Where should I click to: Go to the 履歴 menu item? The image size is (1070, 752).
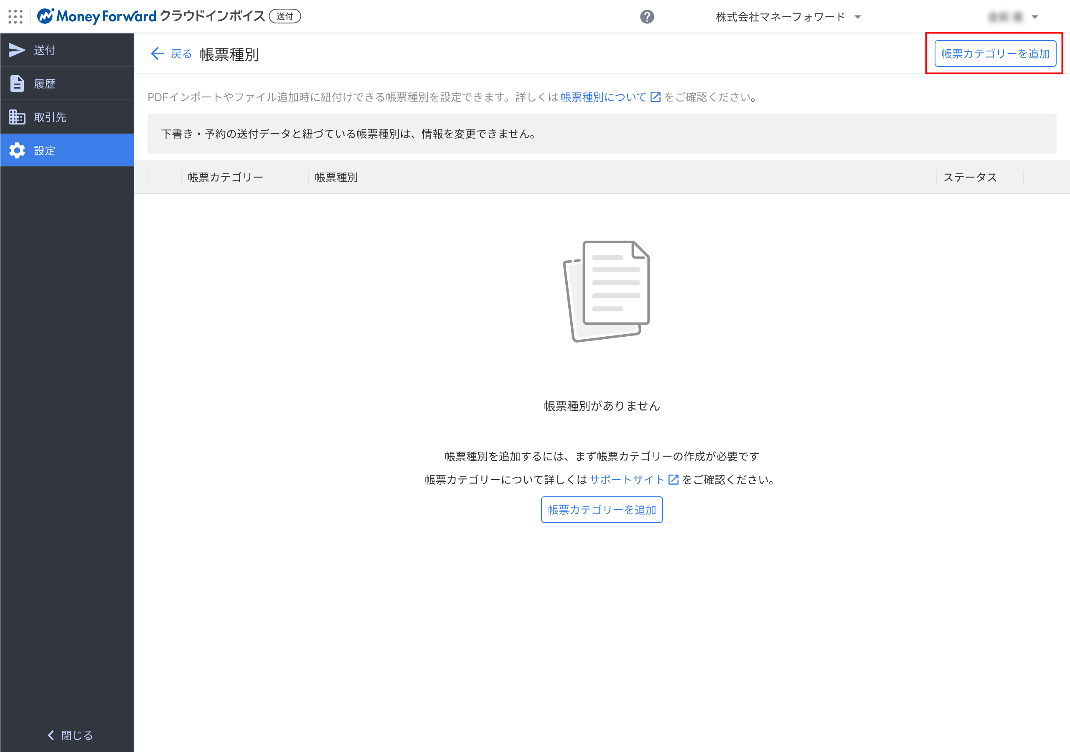[45, 84]
